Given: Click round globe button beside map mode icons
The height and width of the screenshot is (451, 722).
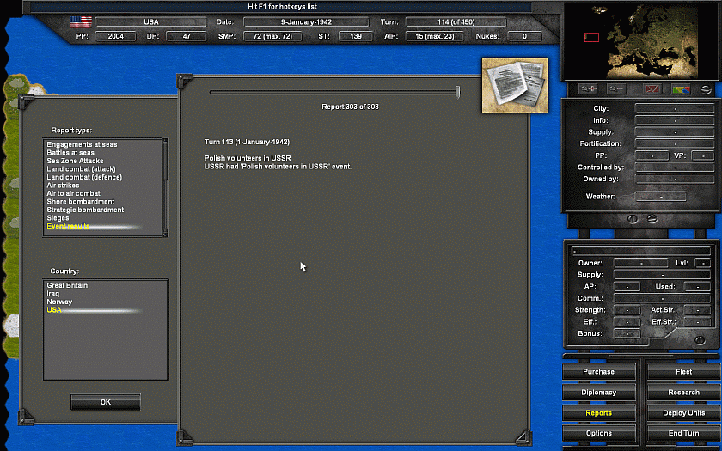Looking at the screenshot, I should point(707,89).
